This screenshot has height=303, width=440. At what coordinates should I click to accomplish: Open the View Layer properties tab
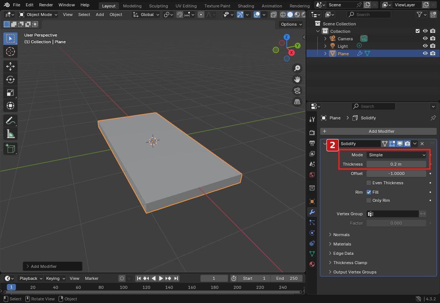(x=312, y=154)
